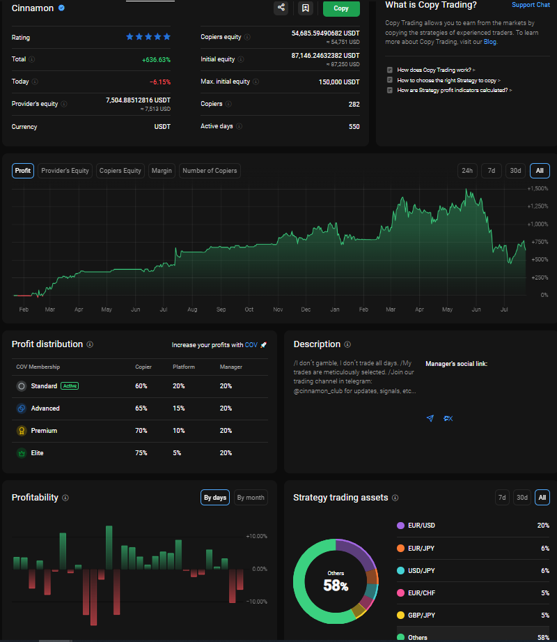Open the Telegram social link icon
Image resolution: width=557 pixels, height=642 pixels.
click(430, 418)
